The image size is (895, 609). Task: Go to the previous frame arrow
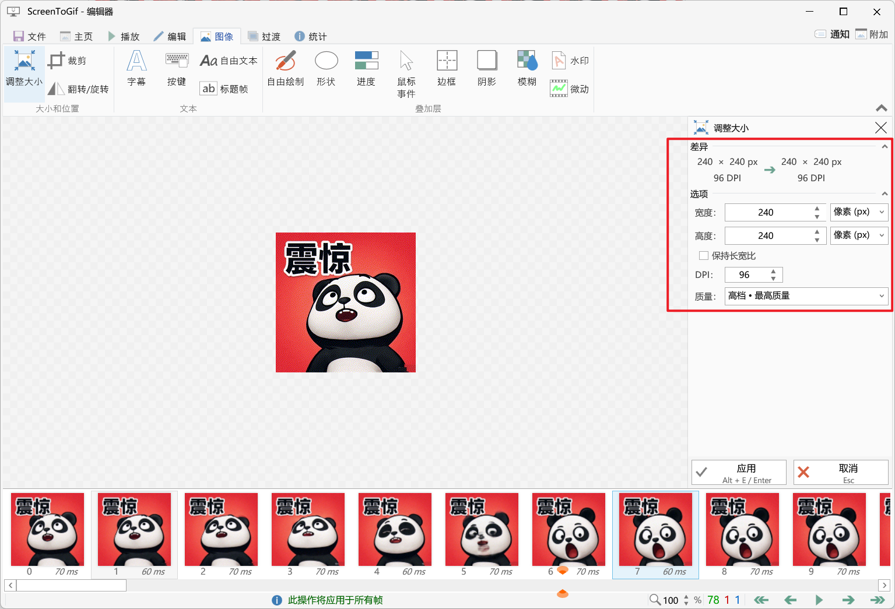[x=791, y=600]
